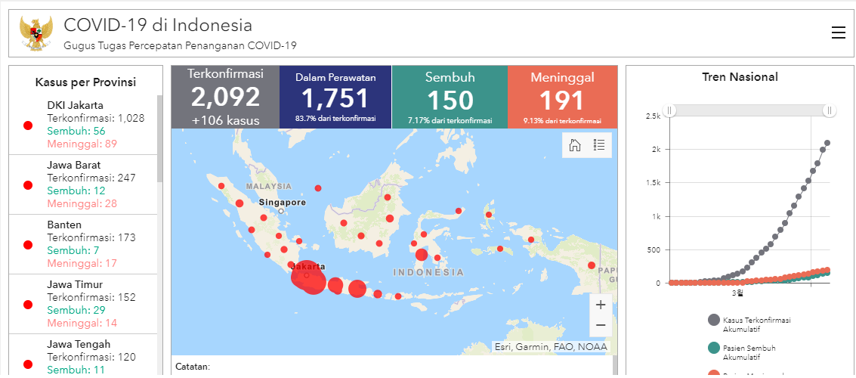Click the green Pasien Sembuh legend dot

713,349
